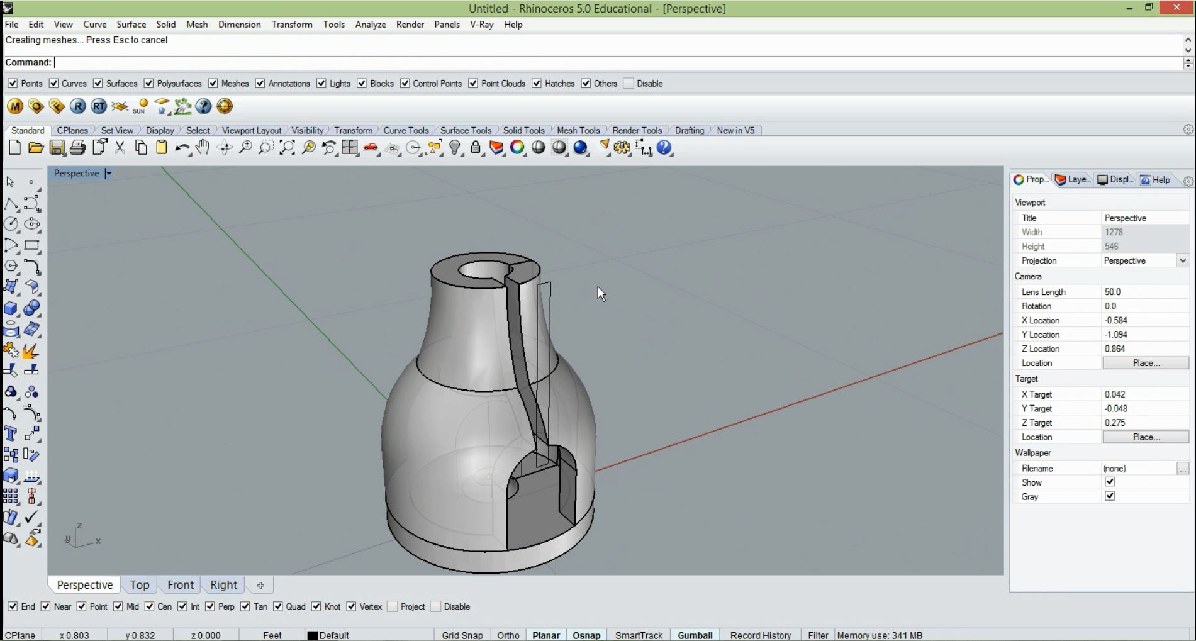Uncheck the Polysurfaces selection filter
Image resolution: width=1196 pixels, height=641 pixels.
[x=149, y=84]
